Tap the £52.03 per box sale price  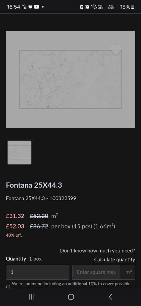[15, 227]
